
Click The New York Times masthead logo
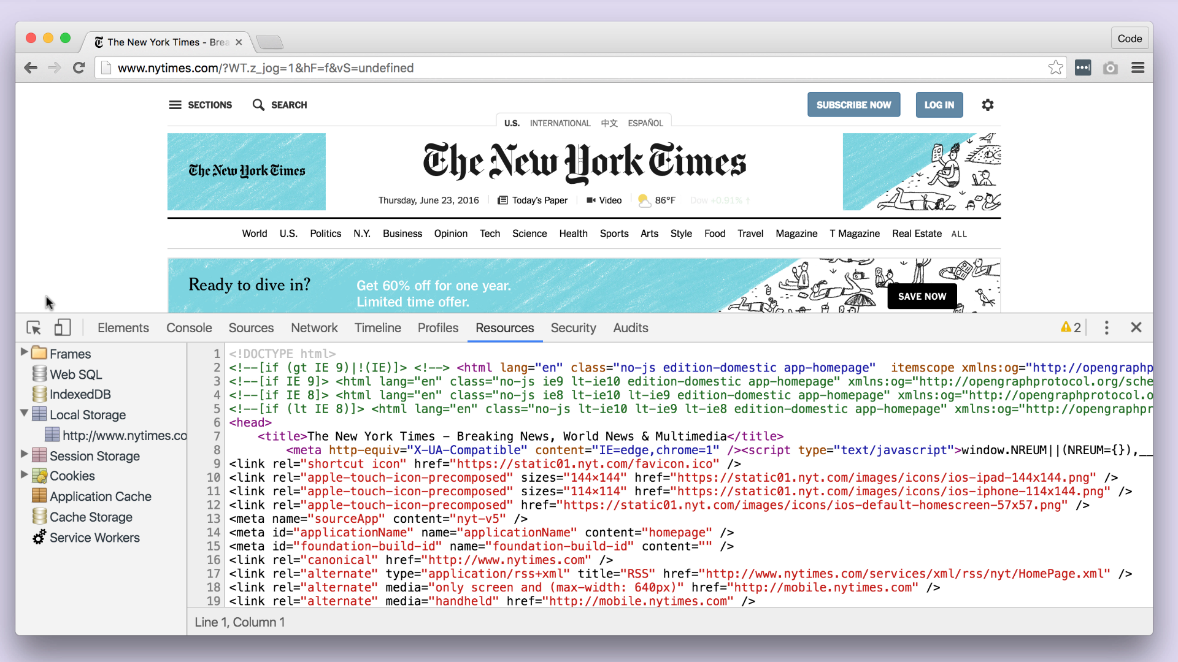[x=584, y=162]
